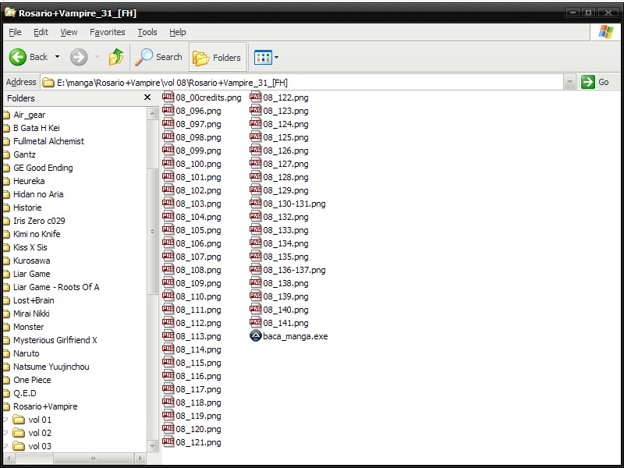Select PNG icon of 08_115.png
The image size is (624, 468).
point(168,362)
